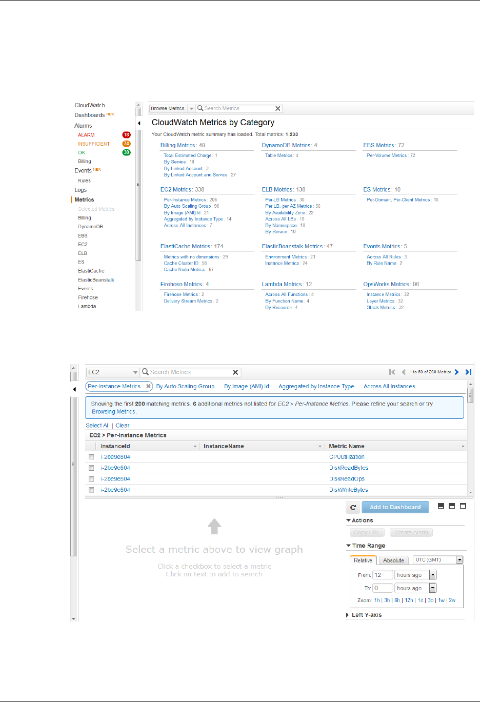Open green OK count badge 30
Screen dimensions: 480x702
[126, 152]
